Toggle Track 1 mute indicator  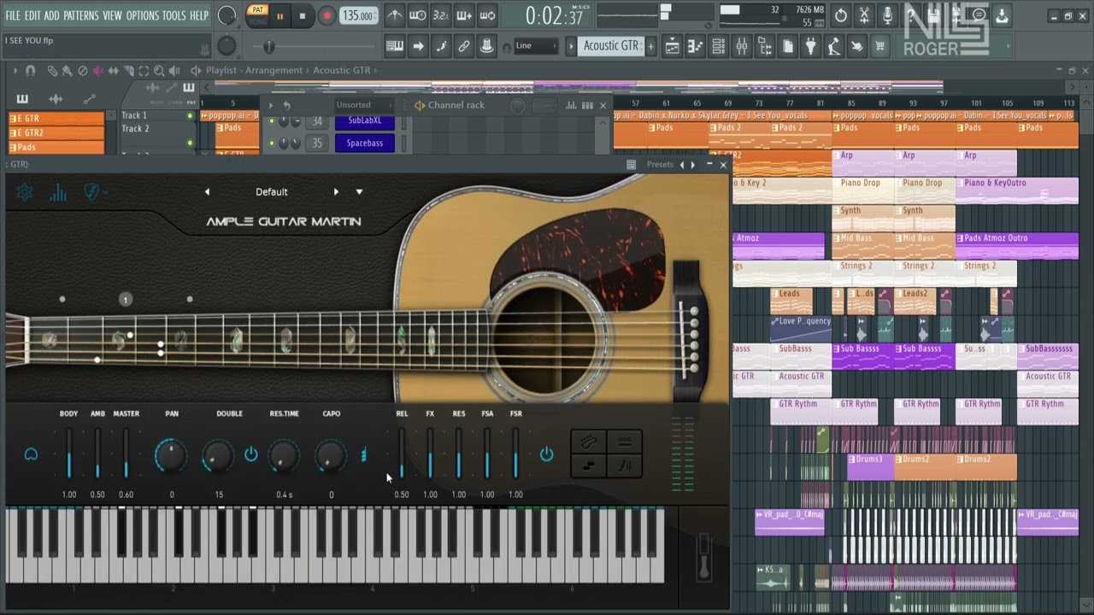point(190,115)
